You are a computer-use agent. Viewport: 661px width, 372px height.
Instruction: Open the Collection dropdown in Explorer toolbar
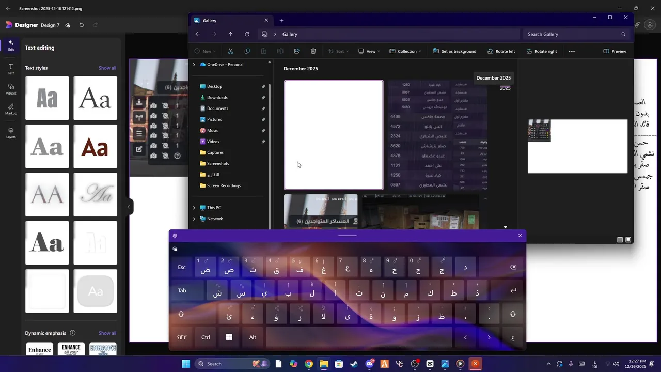[405, 51]
